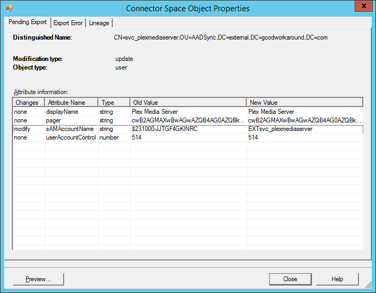Select the Pending Export tab
Viewport: 376px width, 293px height.
(27, 22)
